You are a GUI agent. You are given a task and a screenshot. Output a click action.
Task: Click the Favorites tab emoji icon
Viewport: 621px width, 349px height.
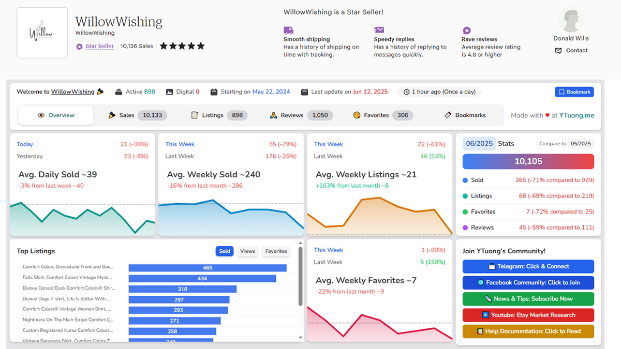tap(357, 115)
